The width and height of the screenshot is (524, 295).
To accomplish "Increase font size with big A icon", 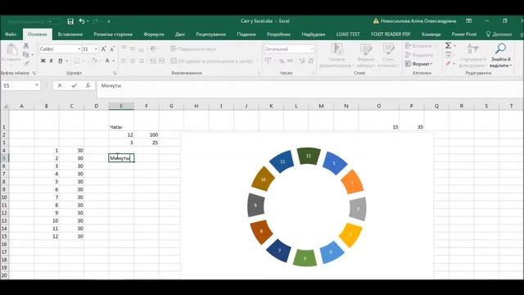I will [x=104, y=49].
